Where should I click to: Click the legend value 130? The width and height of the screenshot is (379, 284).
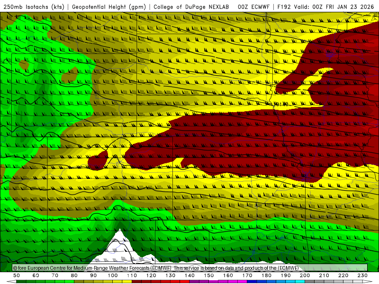click(x=171, y=275)
